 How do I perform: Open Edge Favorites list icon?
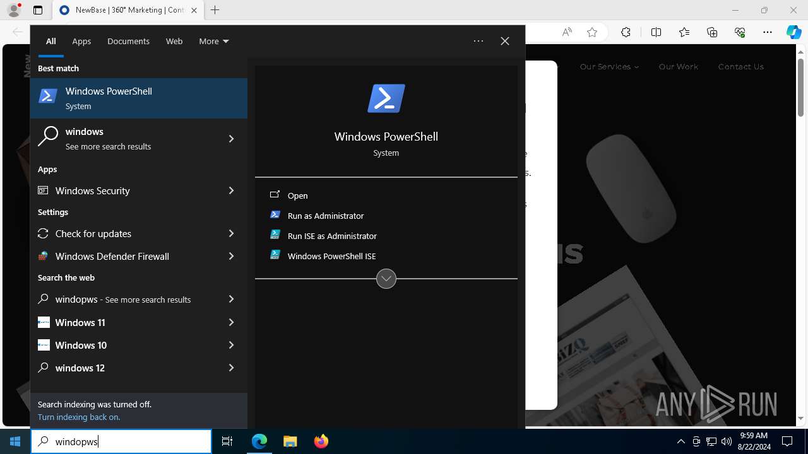coord(684,32)
